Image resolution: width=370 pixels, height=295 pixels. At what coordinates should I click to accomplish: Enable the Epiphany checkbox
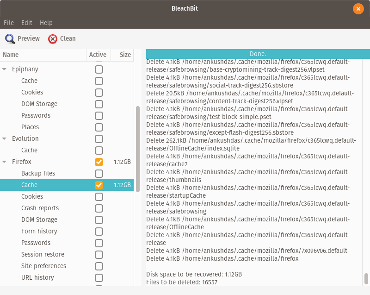(x=99, y=69)
